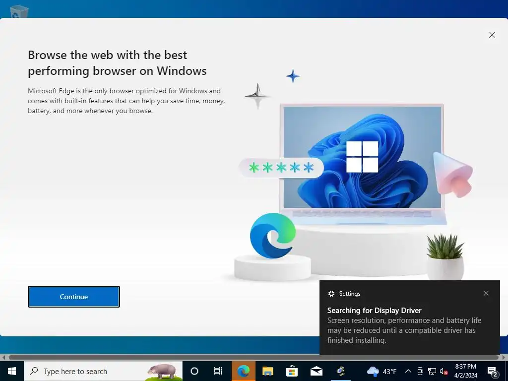Image resolution: width=508 pixels, height=381 pixels.
Task: Show hidden system tray icons
Action: (x=408, y=371)
